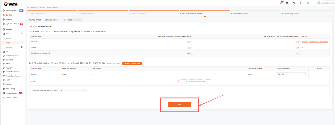Open VAT IDs in the sidebar

point(8,38)
